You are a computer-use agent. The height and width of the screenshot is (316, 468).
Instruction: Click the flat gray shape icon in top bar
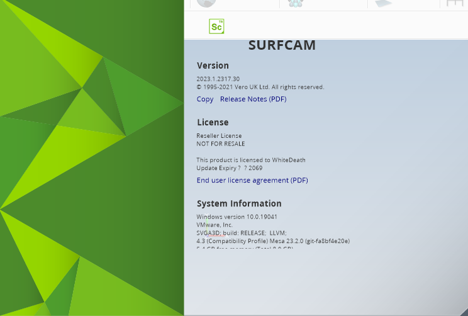click(384, 3)
